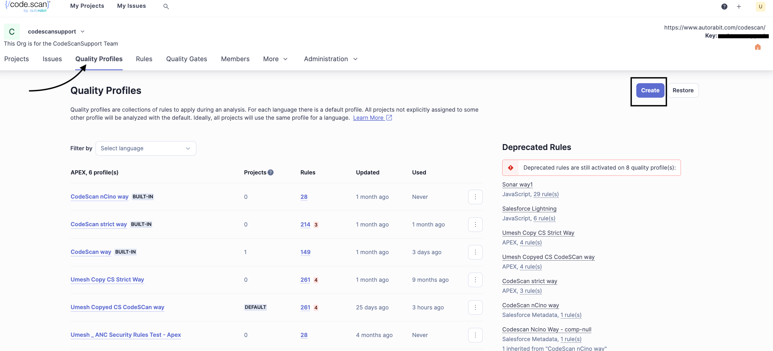Click the plus icon in top bar
This screenshot has height=351, width=773.
tap(739, 7)
